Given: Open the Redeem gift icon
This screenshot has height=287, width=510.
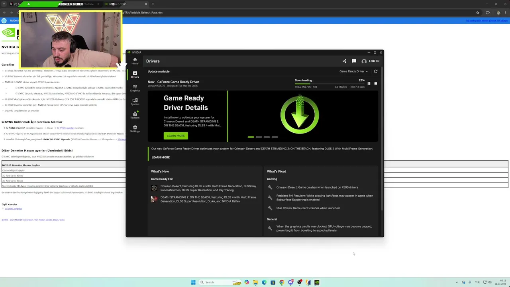Looking at the screenshot, I should [x=135, y=115].
